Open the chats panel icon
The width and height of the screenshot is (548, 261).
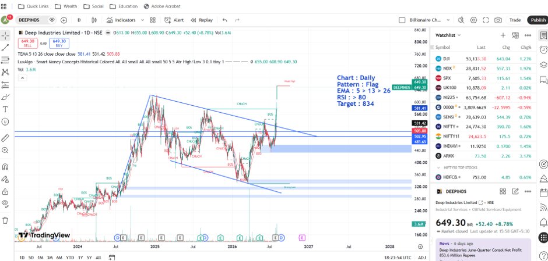pyautogui.click(x=543, y=80)
